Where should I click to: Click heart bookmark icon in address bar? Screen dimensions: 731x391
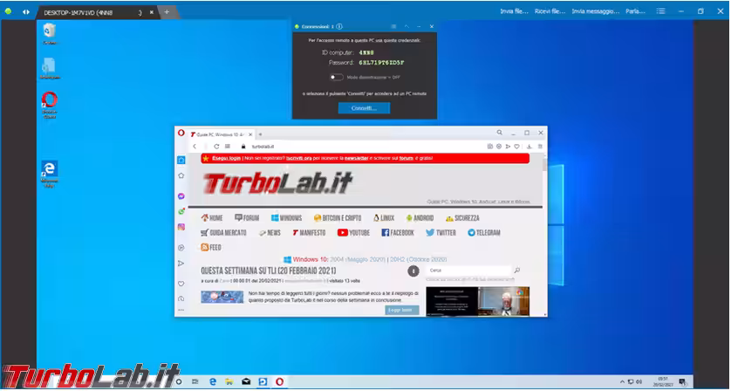tap(517, 146)
